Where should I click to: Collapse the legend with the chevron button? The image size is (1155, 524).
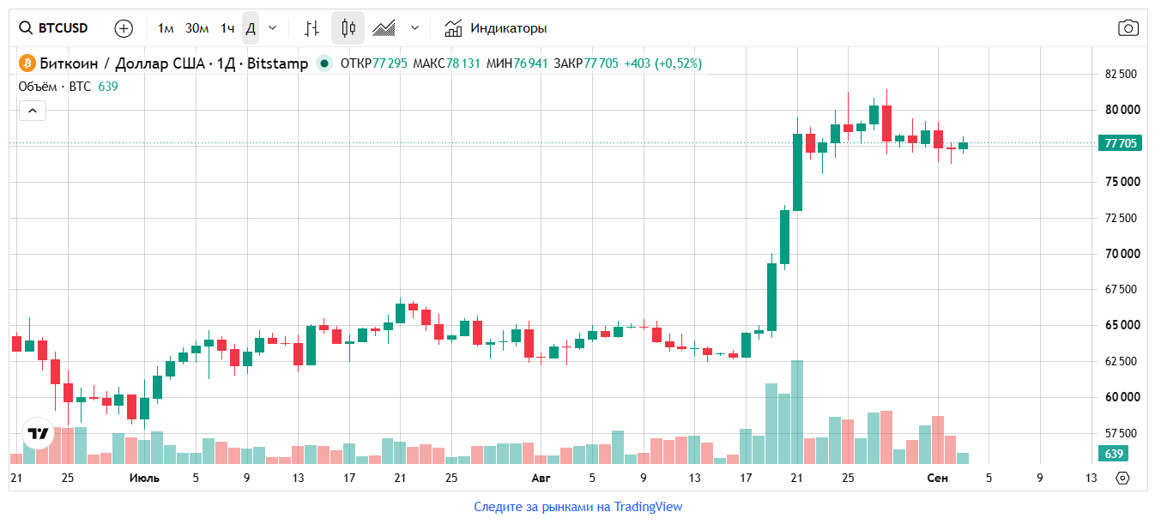coord(32,111)
